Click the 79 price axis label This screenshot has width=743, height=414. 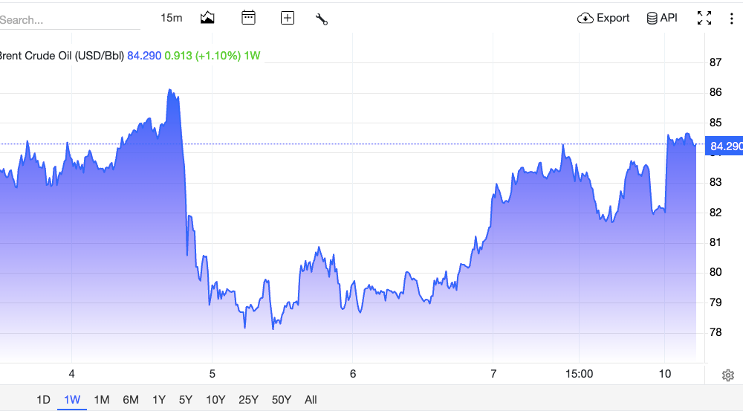click(716, 302)
